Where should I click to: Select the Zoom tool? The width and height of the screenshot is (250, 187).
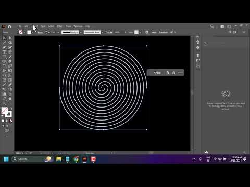(4, 103)
